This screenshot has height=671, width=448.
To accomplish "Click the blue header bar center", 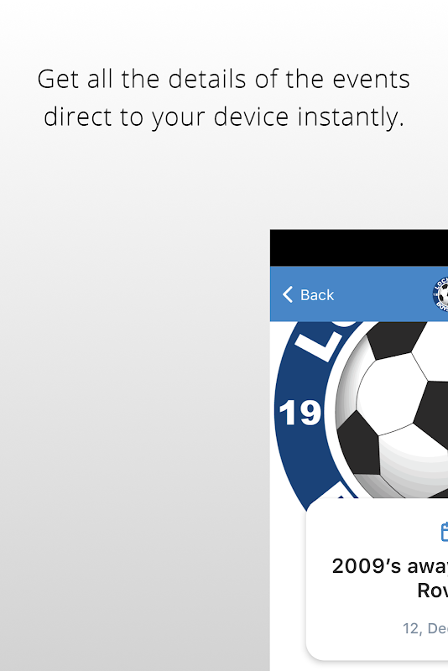I will 359,294.
